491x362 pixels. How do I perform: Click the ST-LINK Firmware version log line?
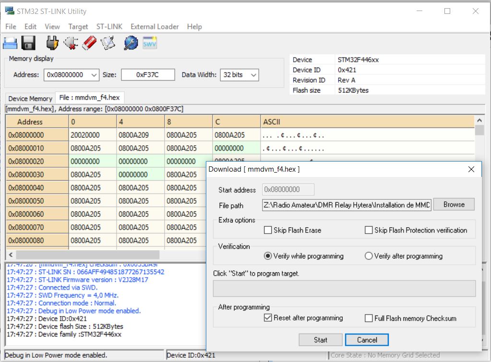click(x=77, y=280)
